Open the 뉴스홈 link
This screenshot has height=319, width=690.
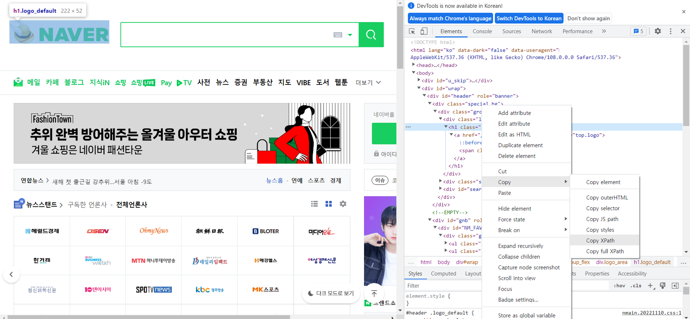tap(274, 180)
